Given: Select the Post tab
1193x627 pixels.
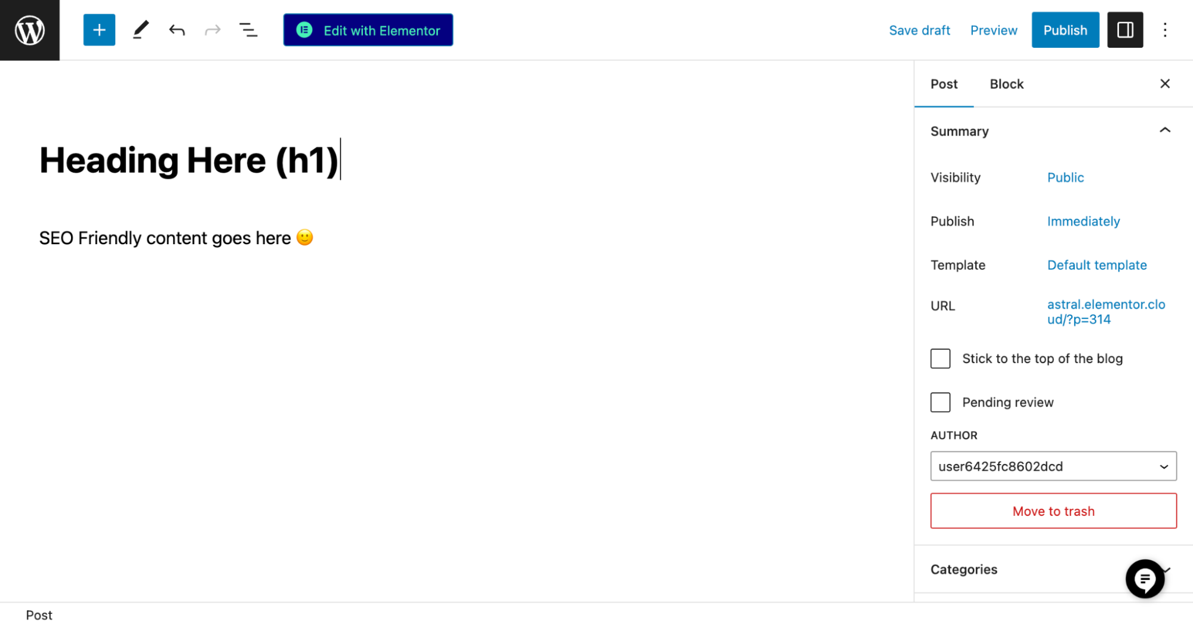Looking at the screenshot, I should [944, 84].
